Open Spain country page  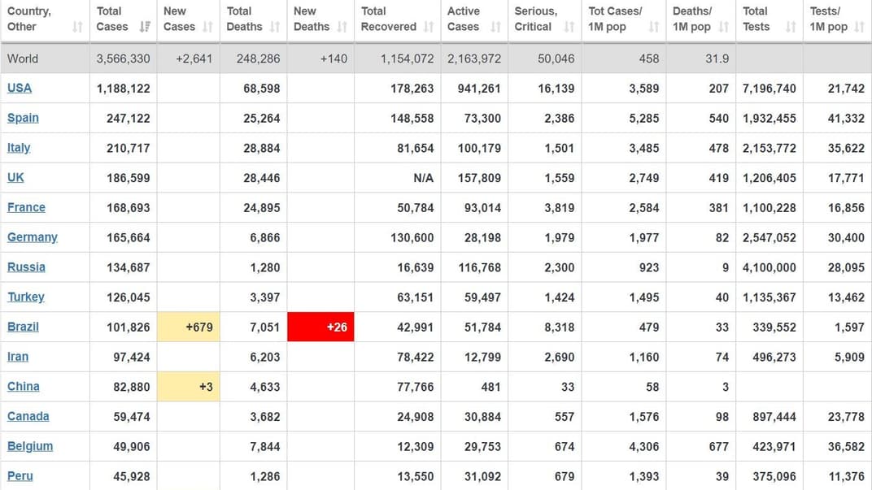pyautogui.click(x=23, y=118)
